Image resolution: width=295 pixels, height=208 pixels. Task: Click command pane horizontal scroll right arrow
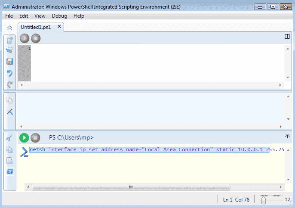pyautogui.click(x=280, y=187)
